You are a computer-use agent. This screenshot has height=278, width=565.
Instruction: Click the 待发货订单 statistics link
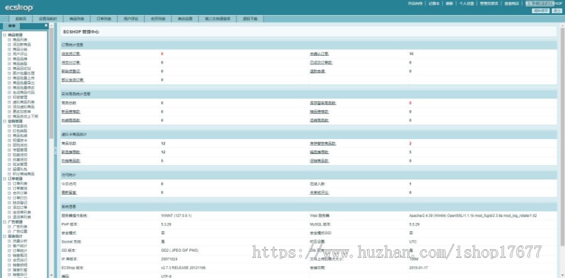(71, 54)
